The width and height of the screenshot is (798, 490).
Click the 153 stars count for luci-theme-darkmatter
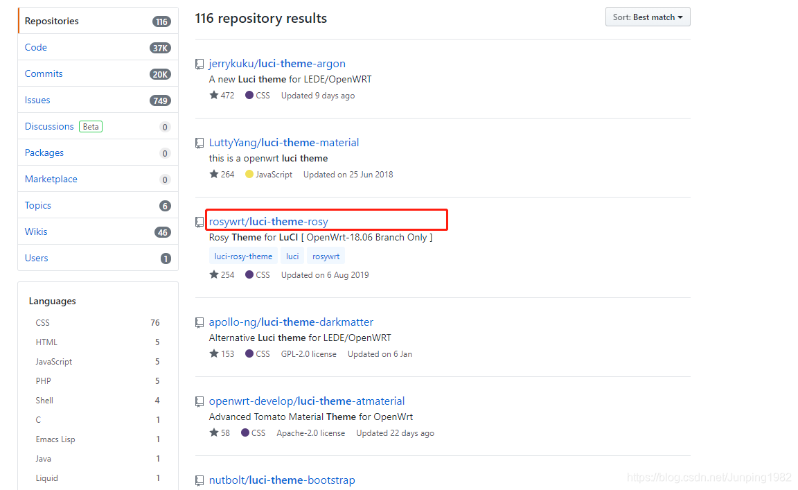click(x=222, y=353)
